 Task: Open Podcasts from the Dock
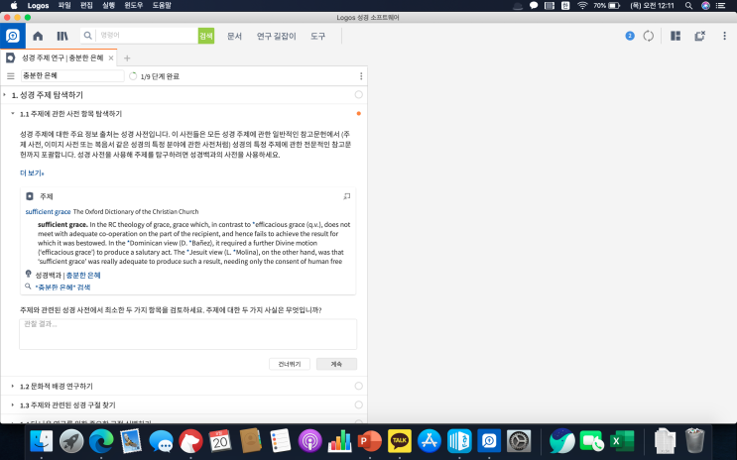[309, 441]
